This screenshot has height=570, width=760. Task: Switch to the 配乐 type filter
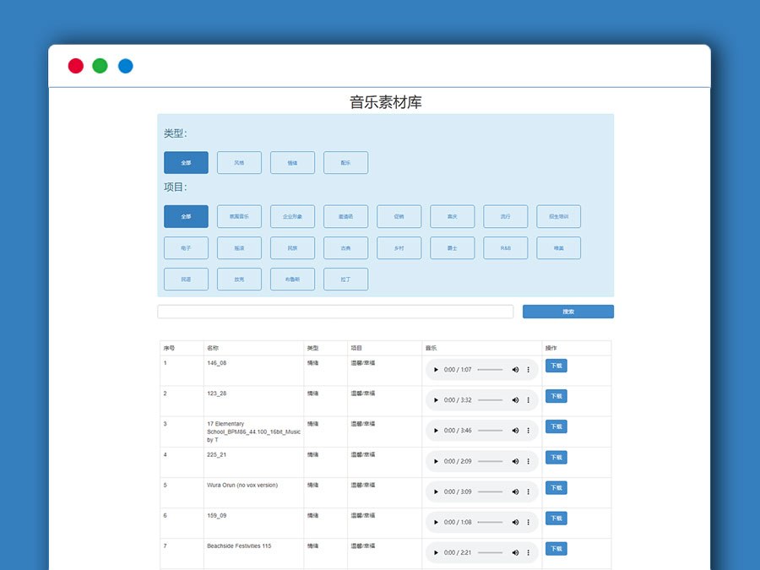(x=345, y=162)
